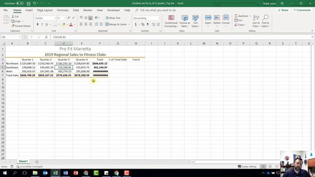The image size is (315, 177).
Task: Decrease the font size
Action: click(73, 18)
